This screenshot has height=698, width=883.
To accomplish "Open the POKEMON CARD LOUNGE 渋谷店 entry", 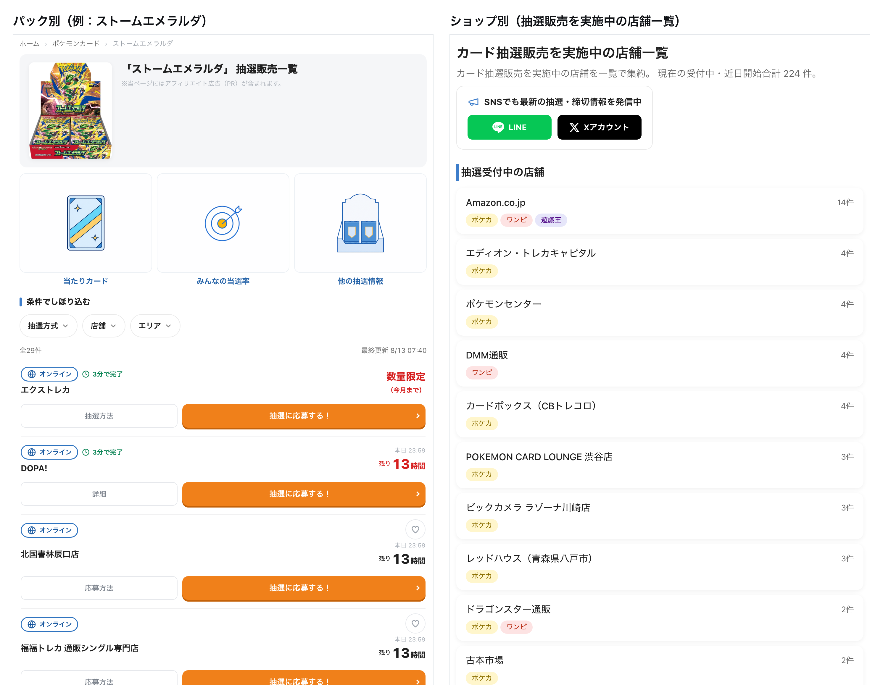I will tap(659, 465).
